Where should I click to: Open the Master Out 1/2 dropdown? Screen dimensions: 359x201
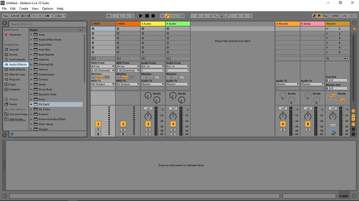[337, 88]
